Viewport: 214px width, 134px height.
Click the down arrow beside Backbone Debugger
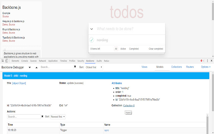tap(30, 67)
